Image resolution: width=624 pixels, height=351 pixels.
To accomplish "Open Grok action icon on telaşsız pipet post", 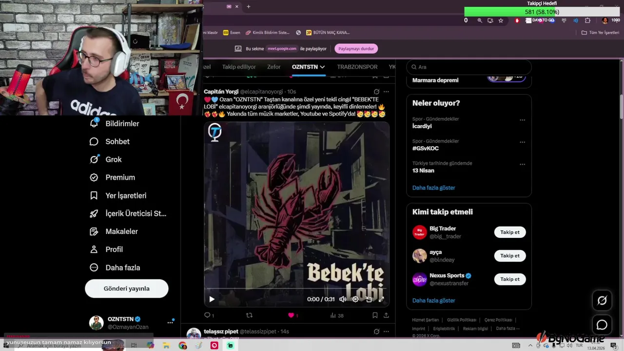I will point(376,331).
